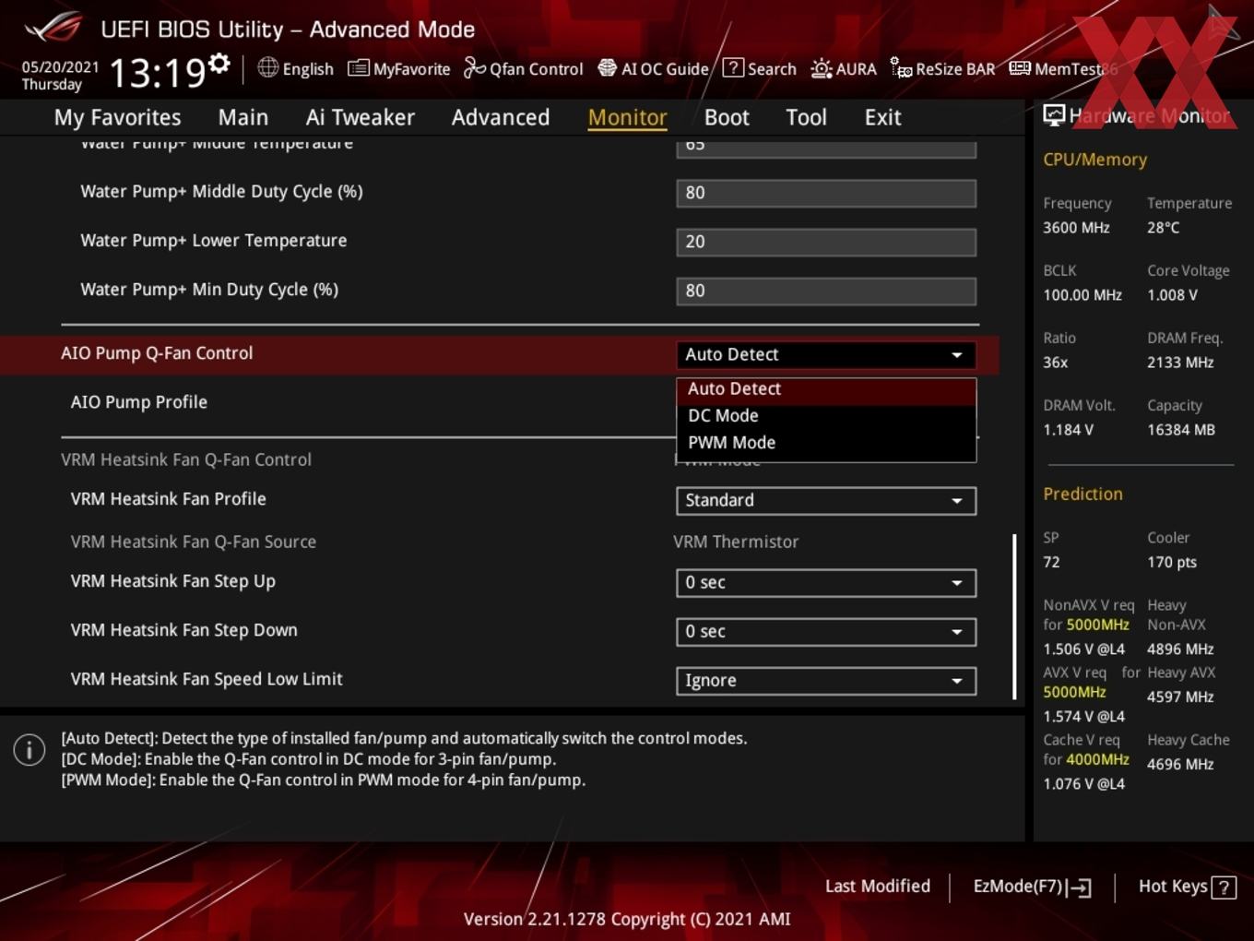Edit Water Pump+ Middle Duty Cycle field
Image resolution: width=1254 pixels, height=941 pixels.
pos(826,193)
